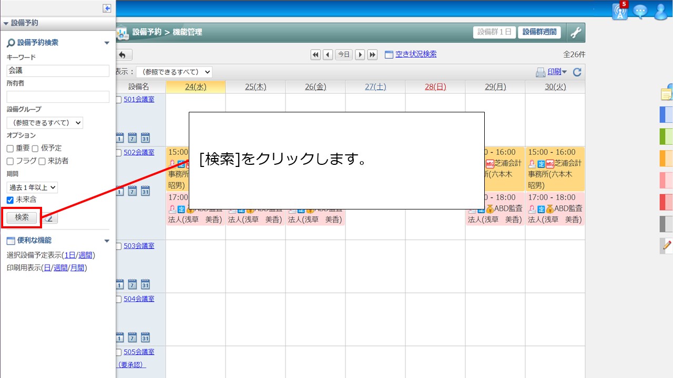Open the 期間 dropdown showing 過去１年以上
The width and height of the screenshot is (673, 378).
(32, 187)
